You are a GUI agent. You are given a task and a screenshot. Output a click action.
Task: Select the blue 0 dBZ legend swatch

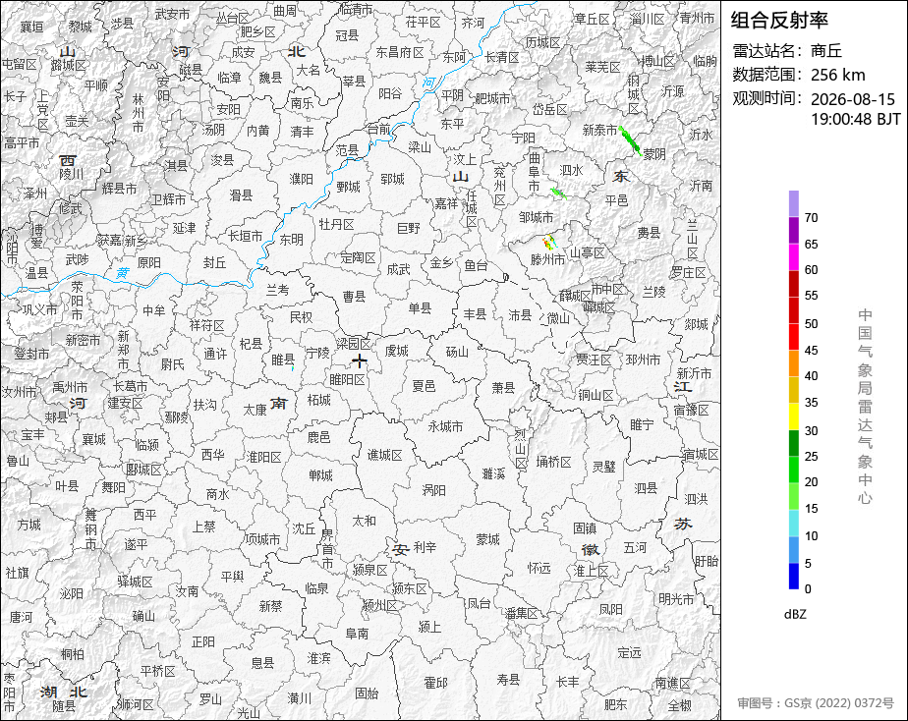point(794,577)
